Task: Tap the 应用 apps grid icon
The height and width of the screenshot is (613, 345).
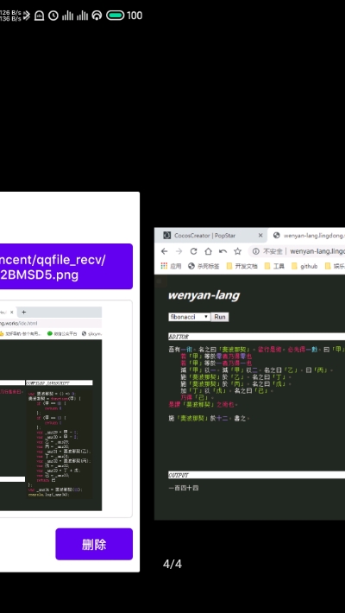Action: pos(164,266)
